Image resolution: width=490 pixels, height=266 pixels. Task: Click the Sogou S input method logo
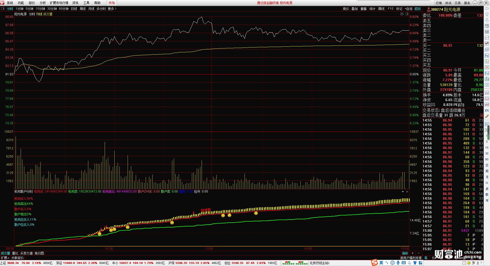coord(374,262)
